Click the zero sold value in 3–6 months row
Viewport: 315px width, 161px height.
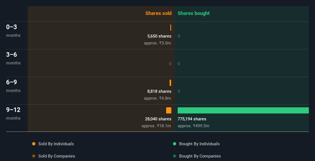pos(170,64)
